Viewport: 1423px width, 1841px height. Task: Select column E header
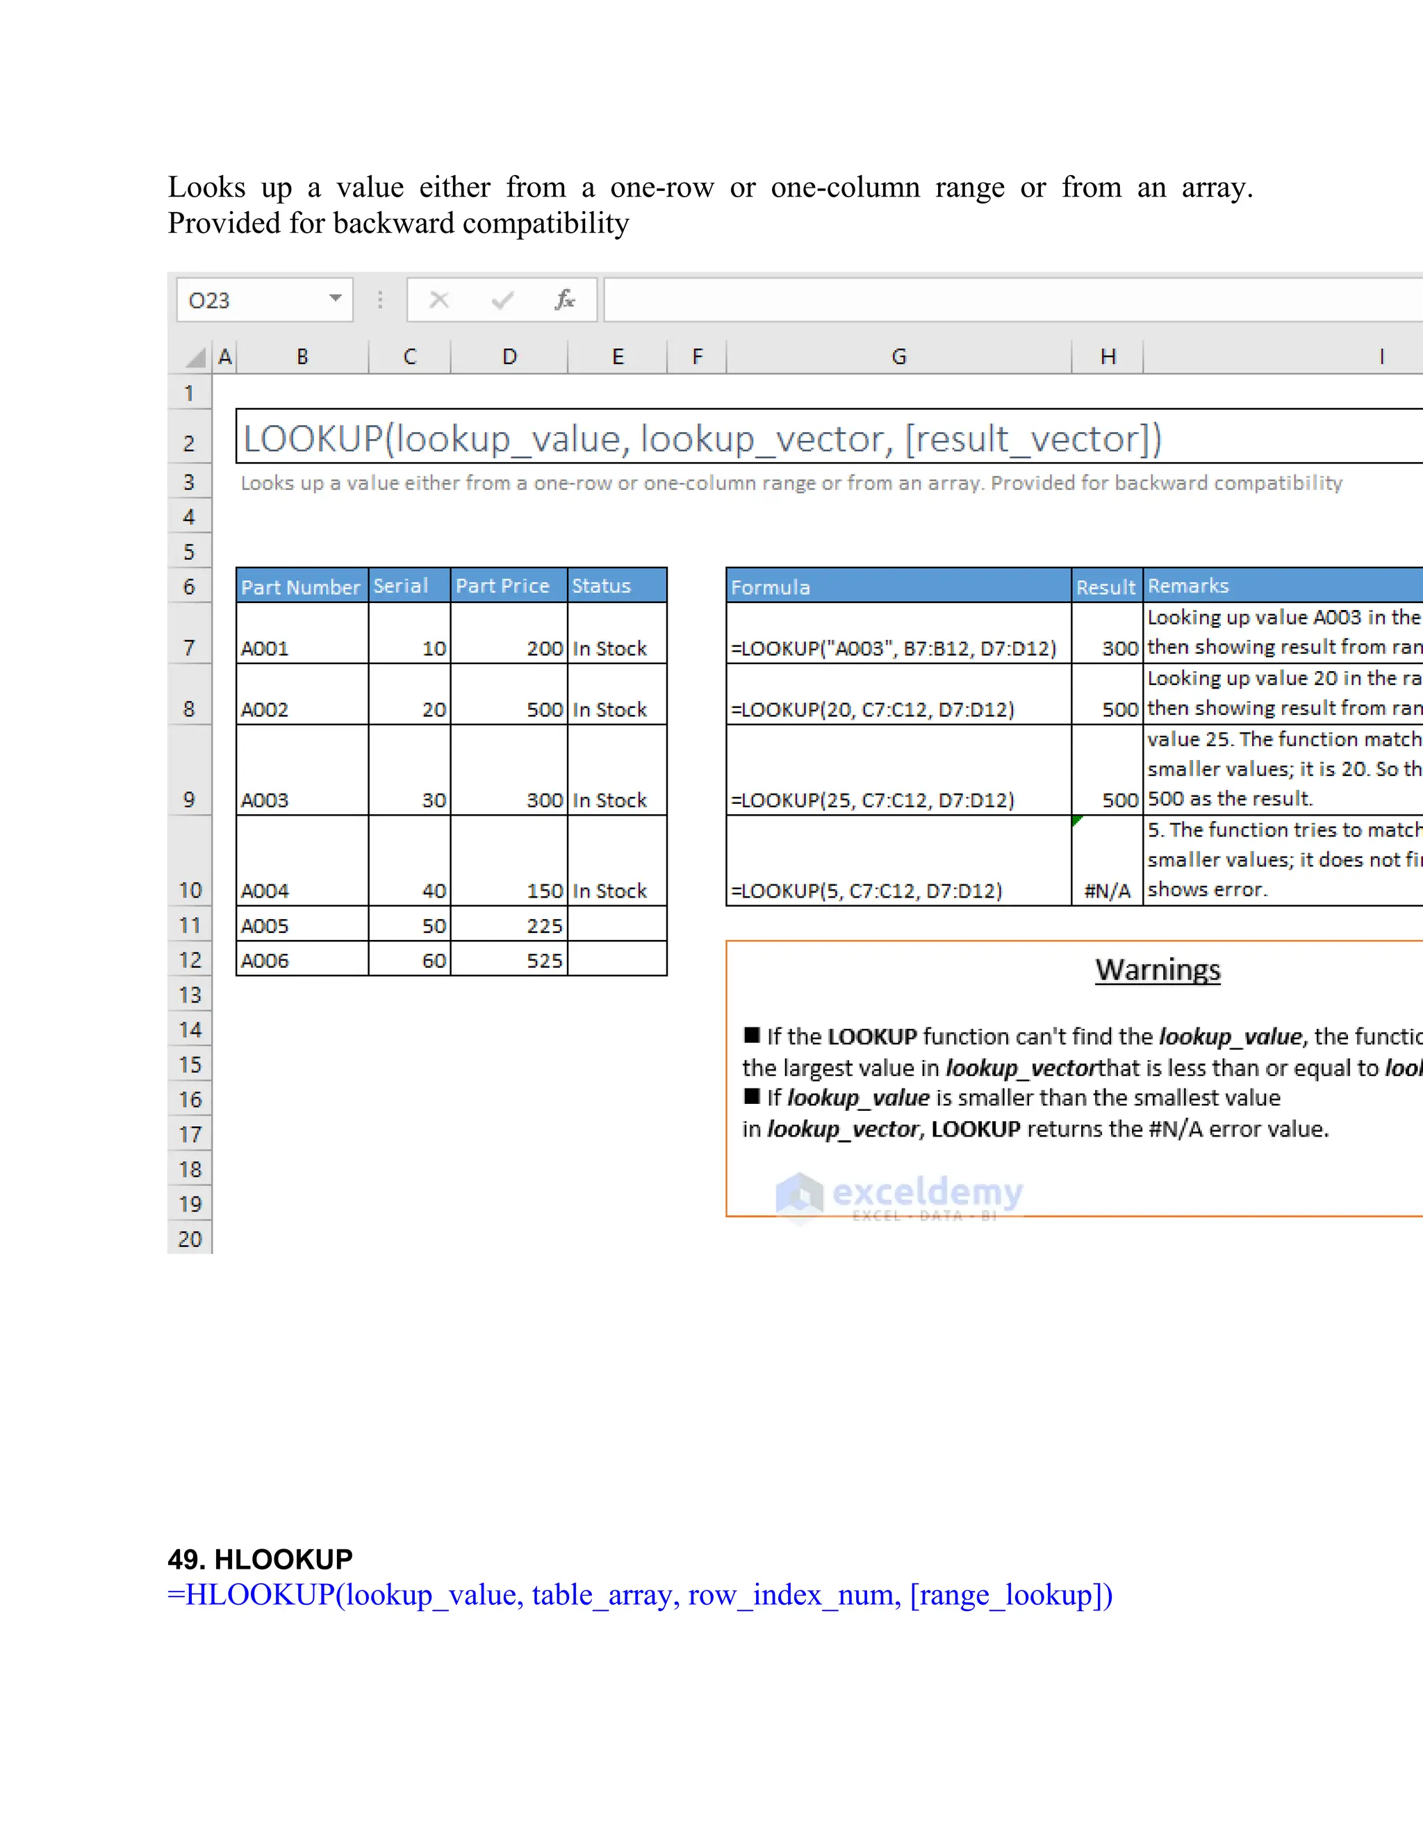tap(618, 356)
